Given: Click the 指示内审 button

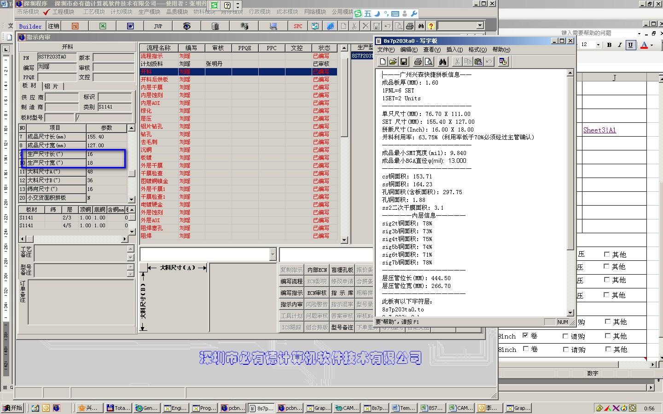Looking at the screenshot, I should pyautogui.click(x=291, y=305).
